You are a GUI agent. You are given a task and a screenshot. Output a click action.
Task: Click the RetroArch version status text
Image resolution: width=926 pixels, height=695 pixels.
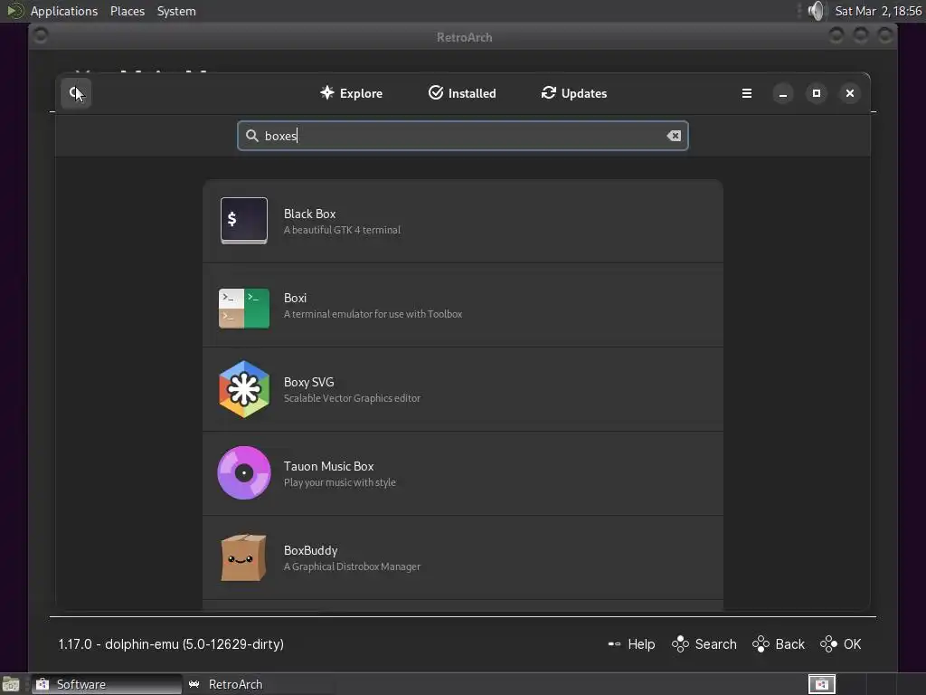click(x=171, y=644)
